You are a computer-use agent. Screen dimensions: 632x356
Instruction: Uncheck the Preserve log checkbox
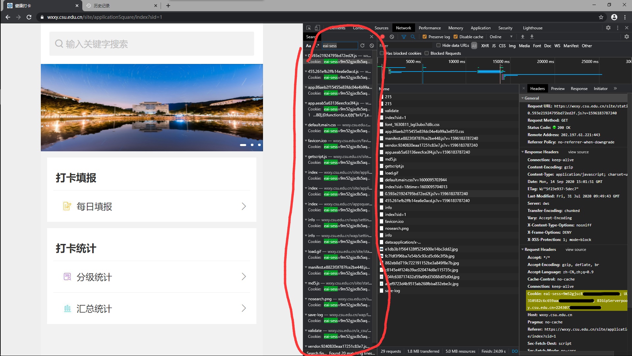tap(425, 37)
